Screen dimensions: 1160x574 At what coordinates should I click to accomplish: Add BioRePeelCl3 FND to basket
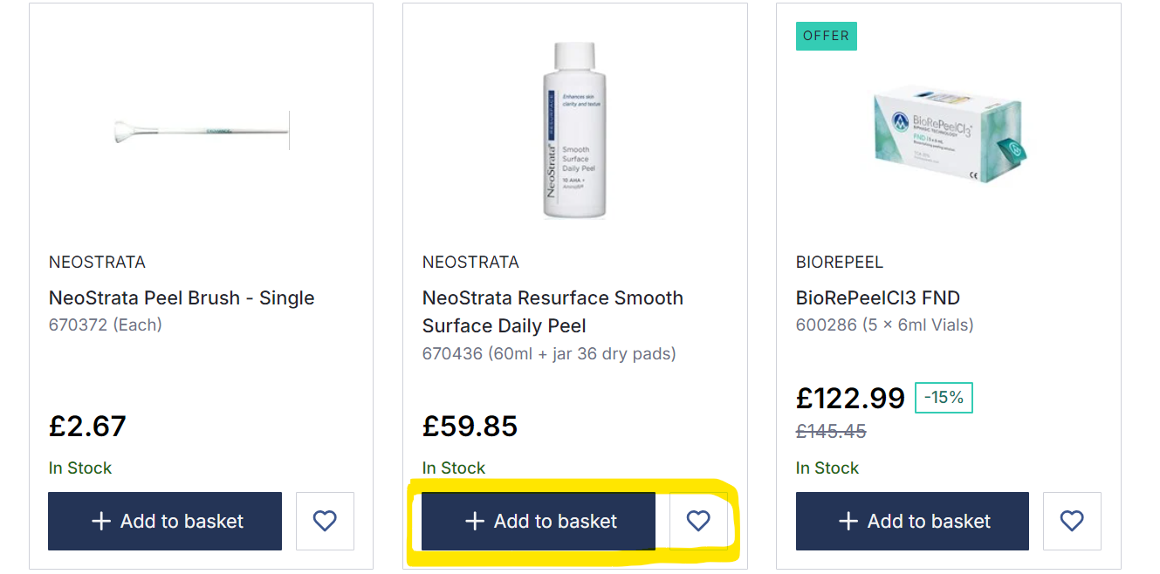coord(912,521)
